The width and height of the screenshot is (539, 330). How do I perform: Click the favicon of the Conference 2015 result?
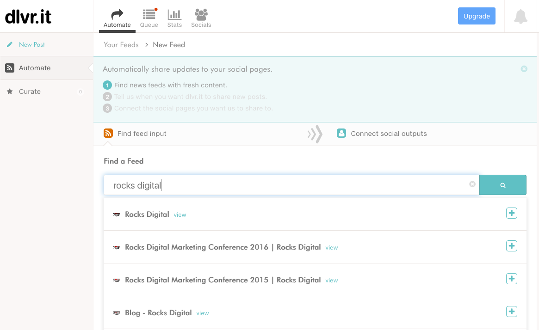coord(117,281)
